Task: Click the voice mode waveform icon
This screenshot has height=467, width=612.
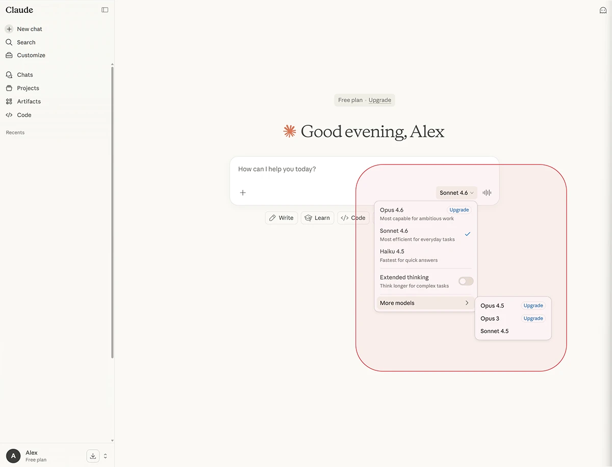Action: [x=487, y=193]
